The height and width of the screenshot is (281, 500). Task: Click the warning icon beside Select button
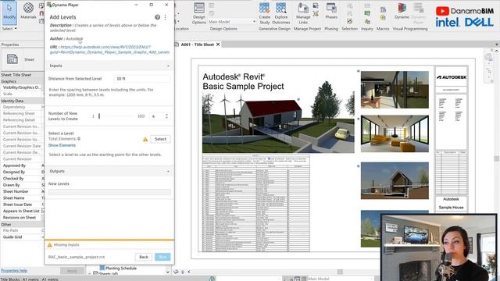145,139
